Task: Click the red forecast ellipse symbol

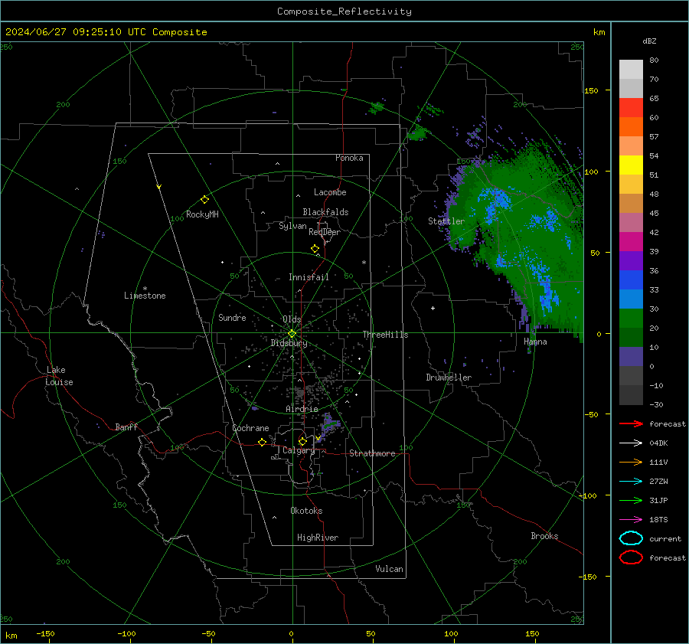Action: click(631, 557)
